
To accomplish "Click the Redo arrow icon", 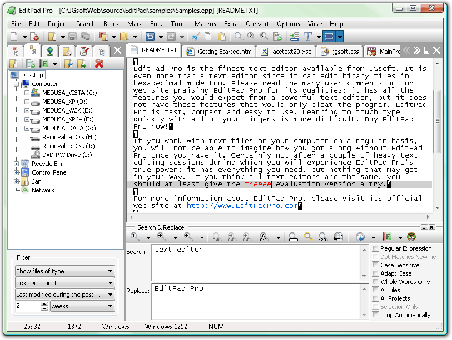I will 171,37.
